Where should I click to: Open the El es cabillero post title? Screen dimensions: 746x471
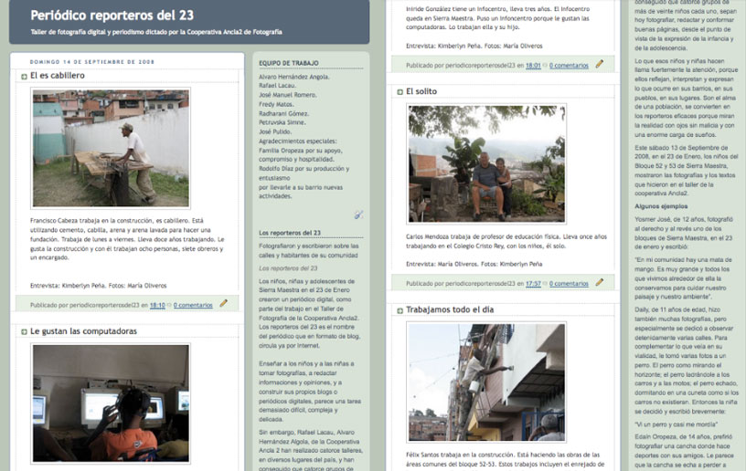pyautogui.click(x=58, y=76)
